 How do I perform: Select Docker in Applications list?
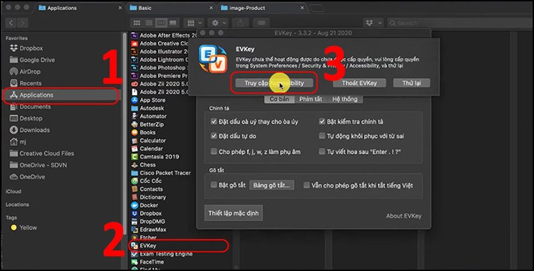145,205
